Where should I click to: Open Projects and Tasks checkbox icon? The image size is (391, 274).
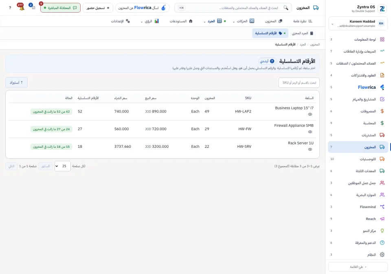[382, 99]
